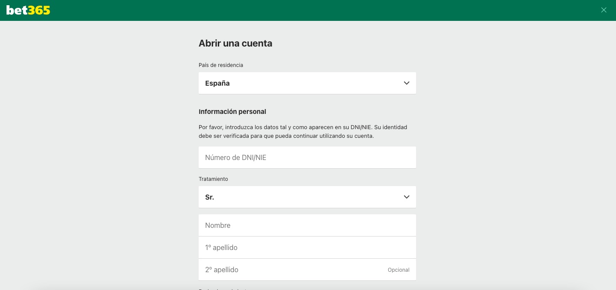Image resolution: width=616 pixels, height=290 pixels.
Task: Click the 'Tratamiento' field label
Action: coord(213,179)
